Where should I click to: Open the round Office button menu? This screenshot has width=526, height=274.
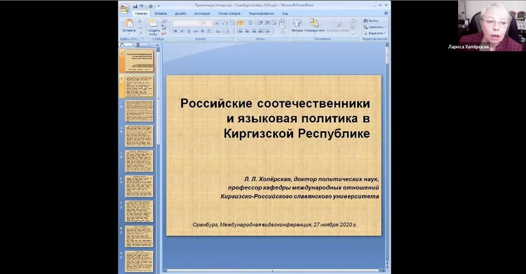[x=124, y=7]
